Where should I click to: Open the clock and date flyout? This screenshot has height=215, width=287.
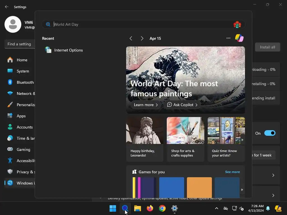tap(256, 208)
